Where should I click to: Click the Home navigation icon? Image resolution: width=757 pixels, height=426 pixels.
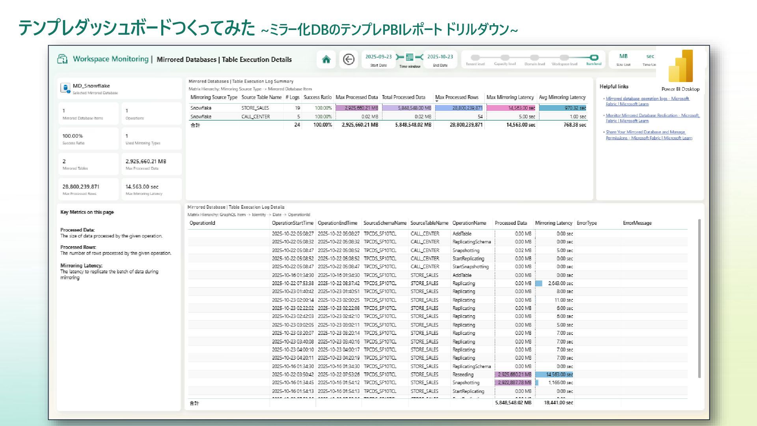326,60
